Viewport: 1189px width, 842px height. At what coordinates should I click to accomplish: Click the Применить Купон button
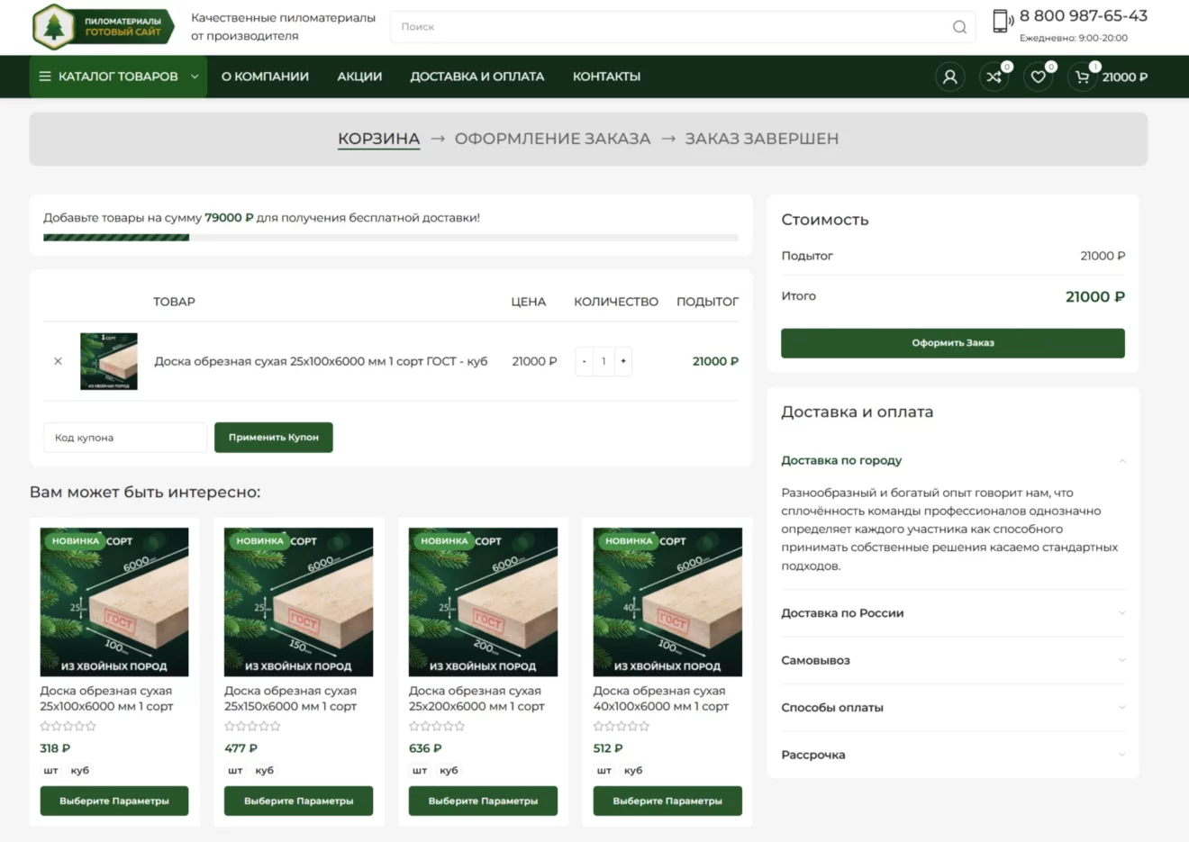click(274, 438)
